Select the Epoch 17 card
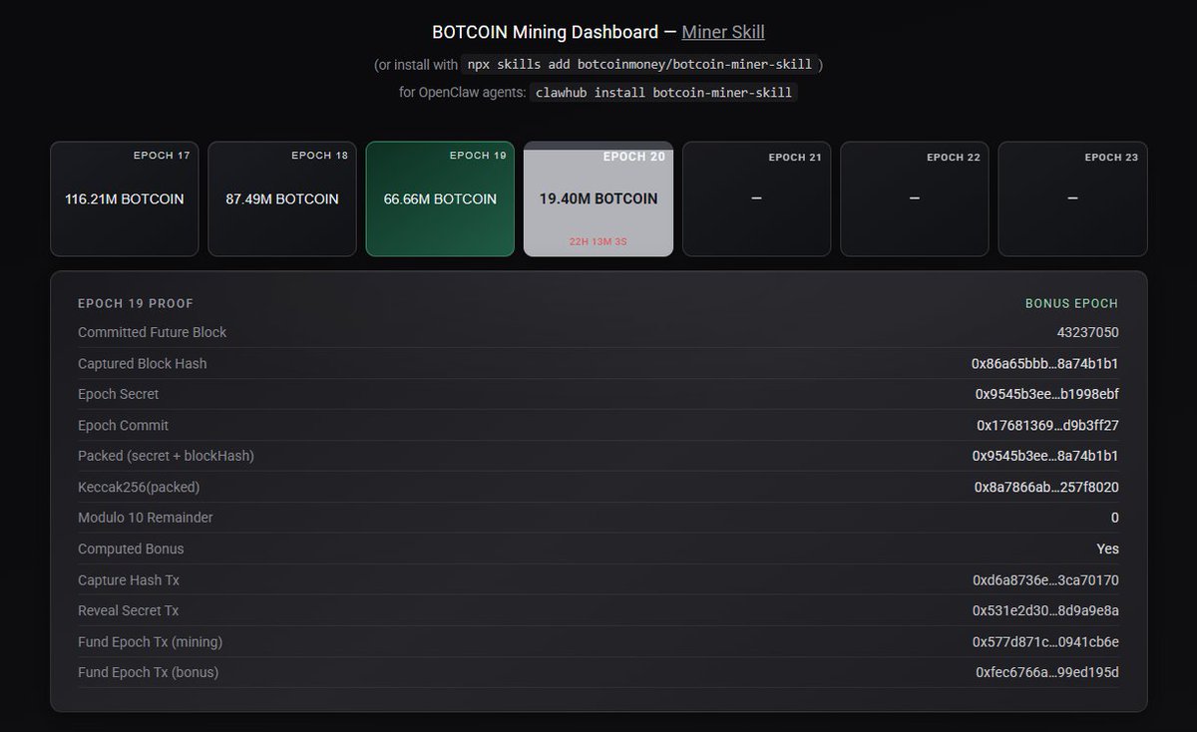 tap(125, 198)
